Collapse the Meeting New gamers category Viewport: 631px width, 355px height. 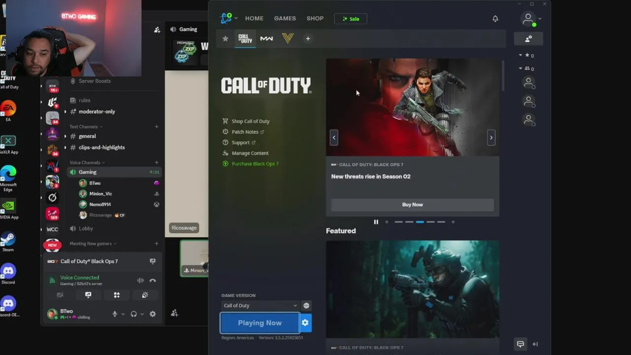(93, 244)
